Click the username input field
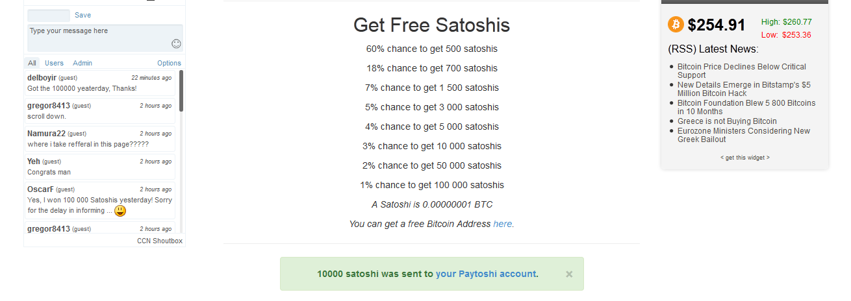The height and width of the screenshot is (301, 851). click(49, 16)
